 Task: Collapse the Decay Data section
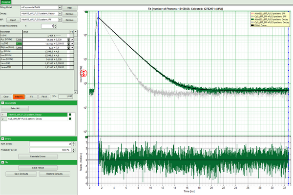tap(3, 104)
